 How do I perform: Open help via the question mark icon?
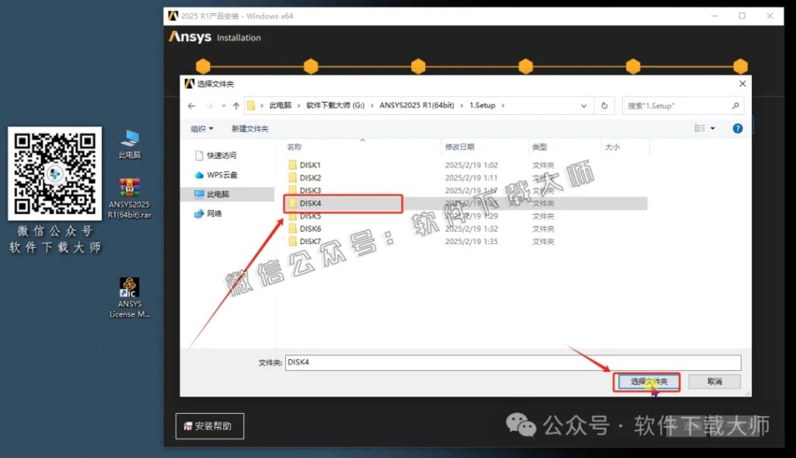tap(737, 128)
